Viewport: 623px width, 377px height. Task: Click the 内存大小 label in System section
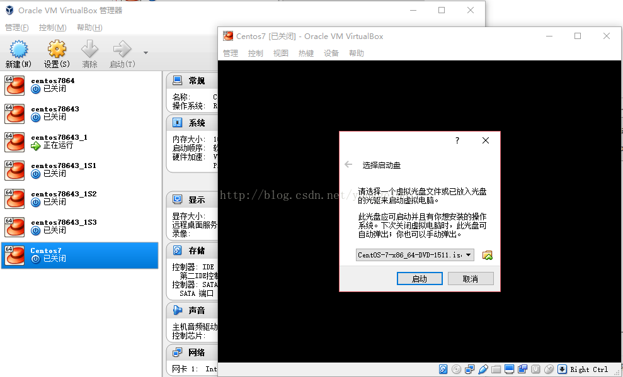click(189, 139)
